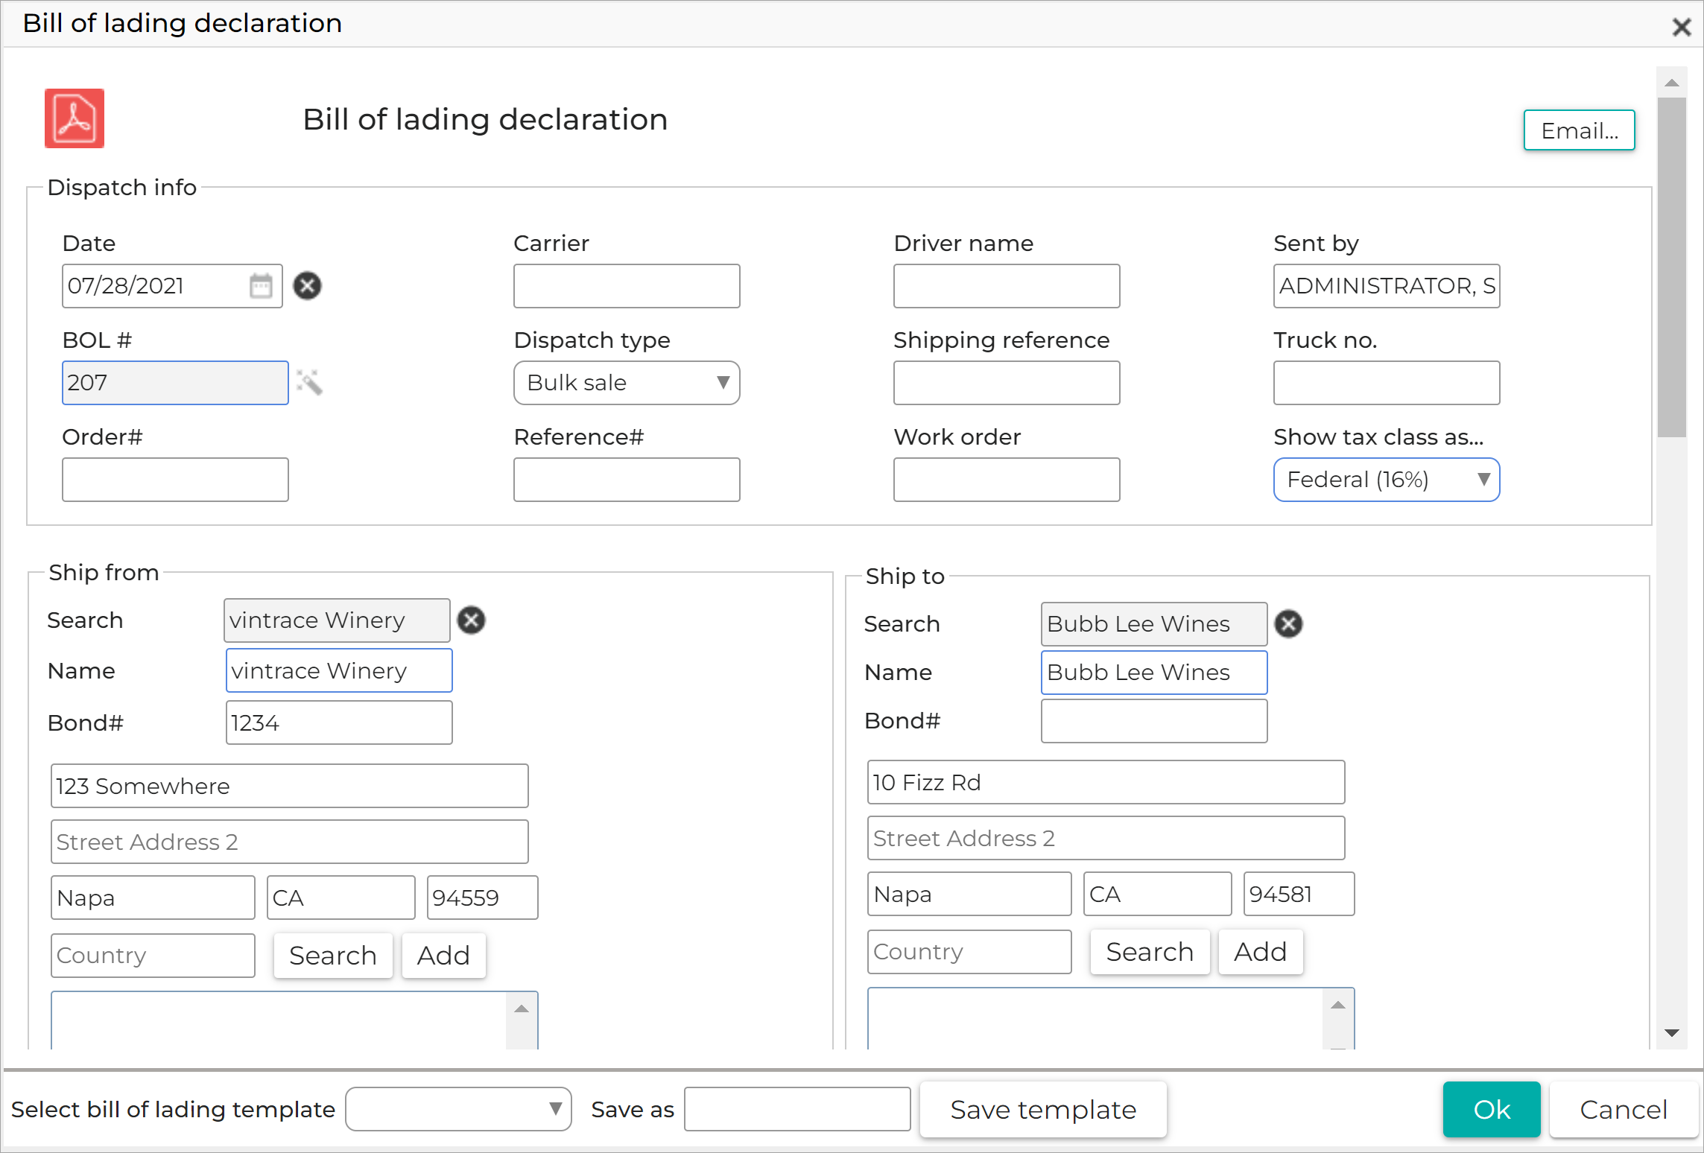Click Ship to Country field
This screenshot has width=1704, height=1153.
coord(969,952)
